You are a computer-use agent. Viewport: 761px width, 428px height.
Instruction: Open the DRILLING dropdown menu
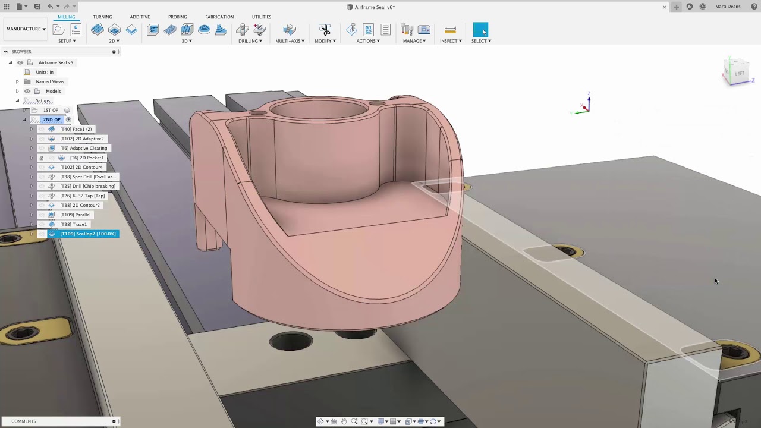pos(250,41)
